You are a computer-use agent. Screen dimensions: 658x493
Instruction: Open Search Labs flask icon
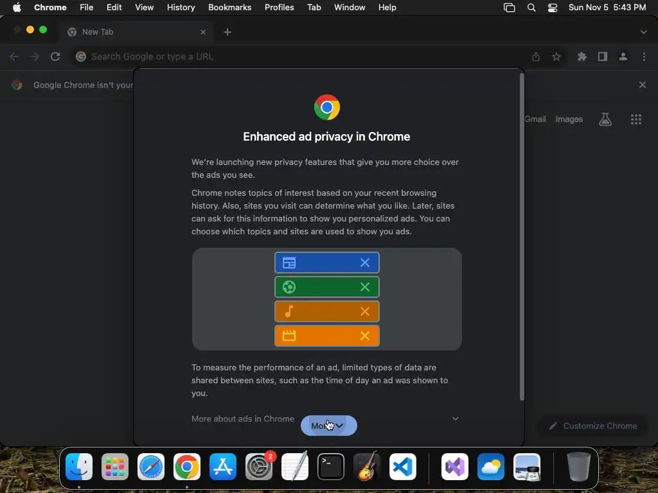coord(605,119)
